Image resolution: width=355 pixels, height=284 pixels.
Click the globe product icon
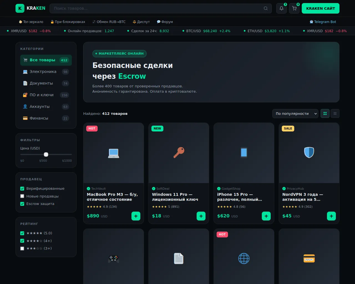[x=244, y=258]
